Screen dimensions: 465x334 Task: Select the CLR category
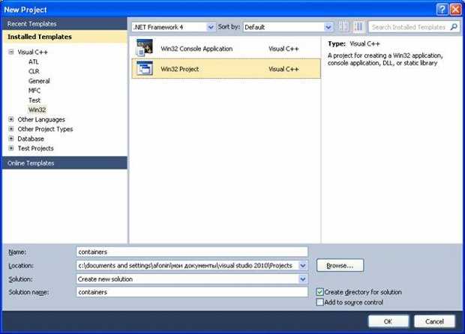(x=34, y=71)
